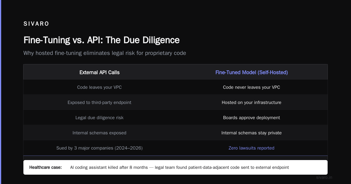
Task: Click the purple accent bar on left edge
Action: [1, 92]
